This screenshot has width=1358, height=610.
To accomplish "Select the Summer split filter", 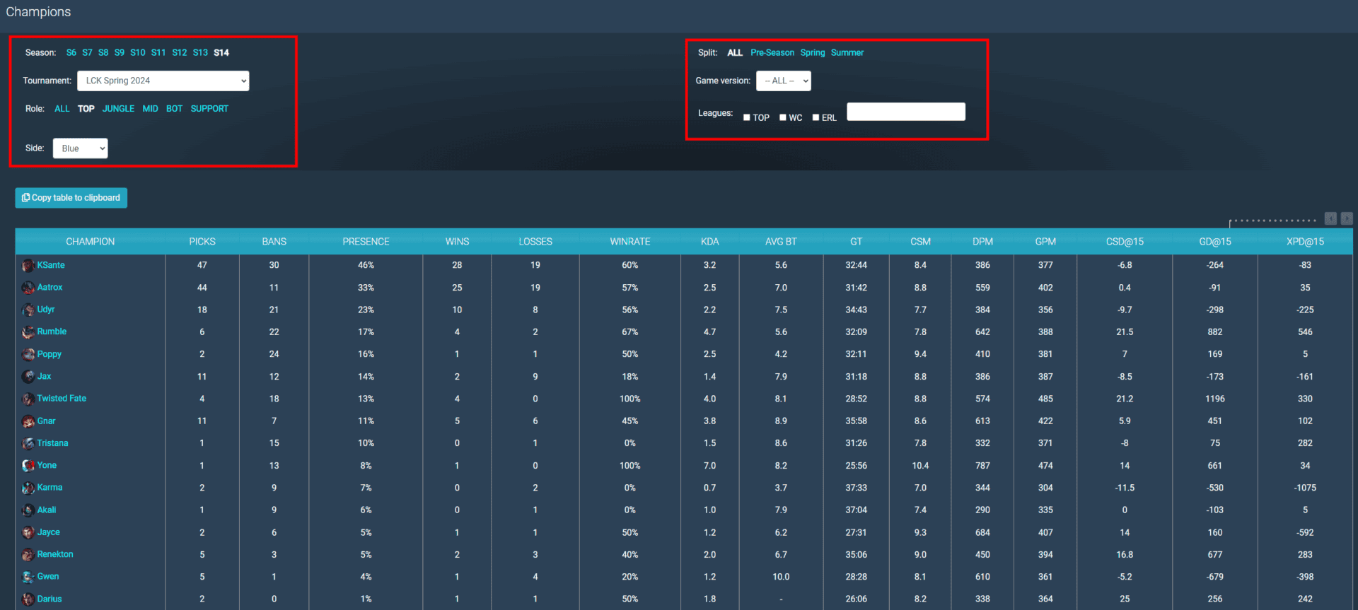I will 847,53.
